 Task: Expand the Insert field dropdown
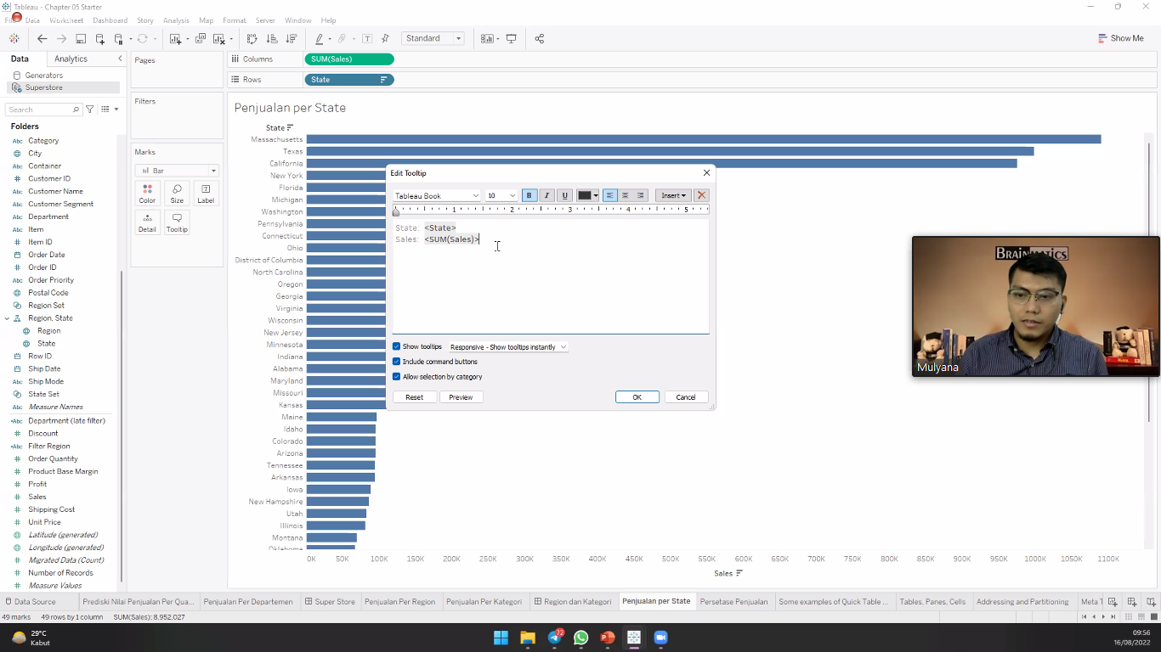[673, 195]
